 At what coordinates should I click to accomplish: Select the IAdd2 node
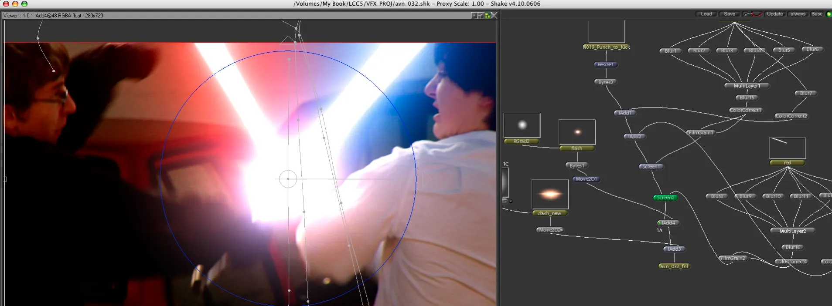coord(635,136)
